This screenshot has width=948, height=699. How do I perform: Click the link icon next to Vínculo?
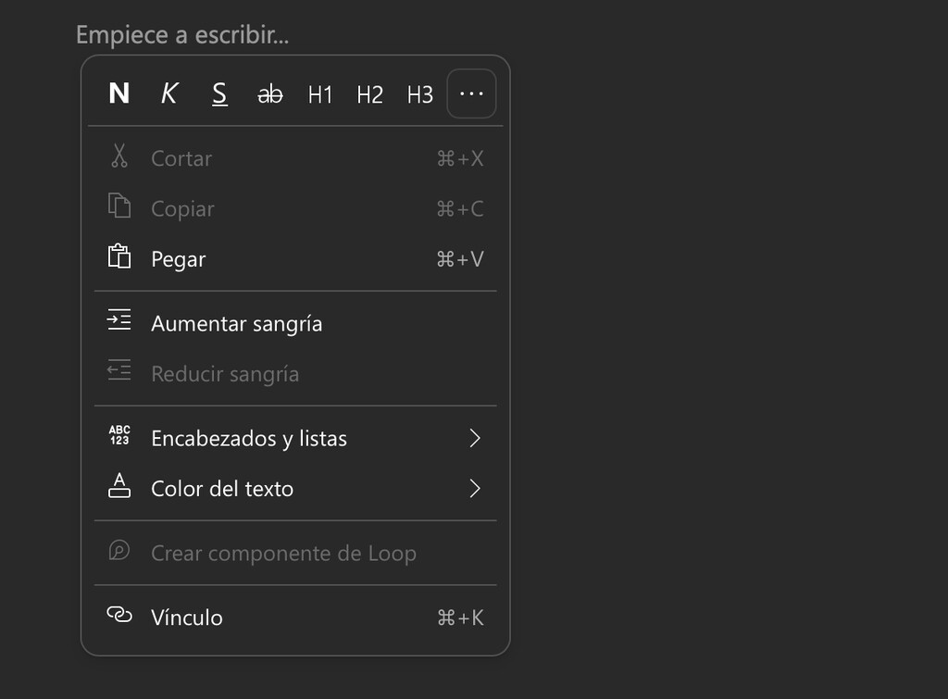click(118, 616)
